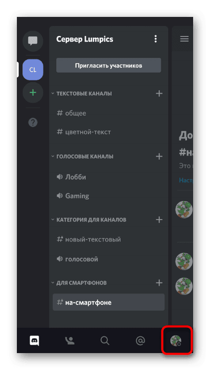Viewport: 210px width, 370px height.
Task: Open server options three-dot menu
Action: [x=155, y=39]
